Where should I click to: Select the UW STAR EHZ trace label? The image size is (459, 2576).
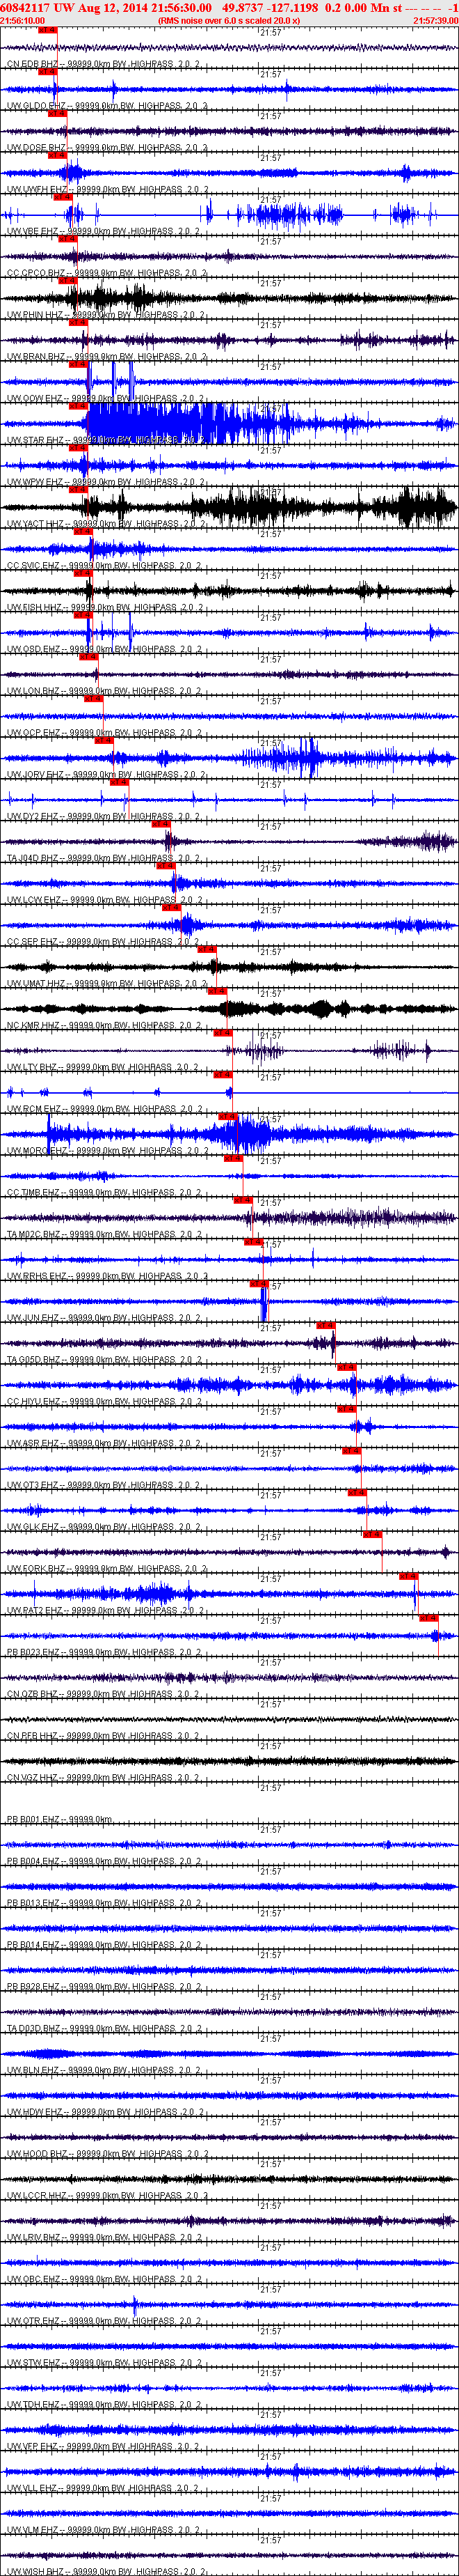pos(106,440)
